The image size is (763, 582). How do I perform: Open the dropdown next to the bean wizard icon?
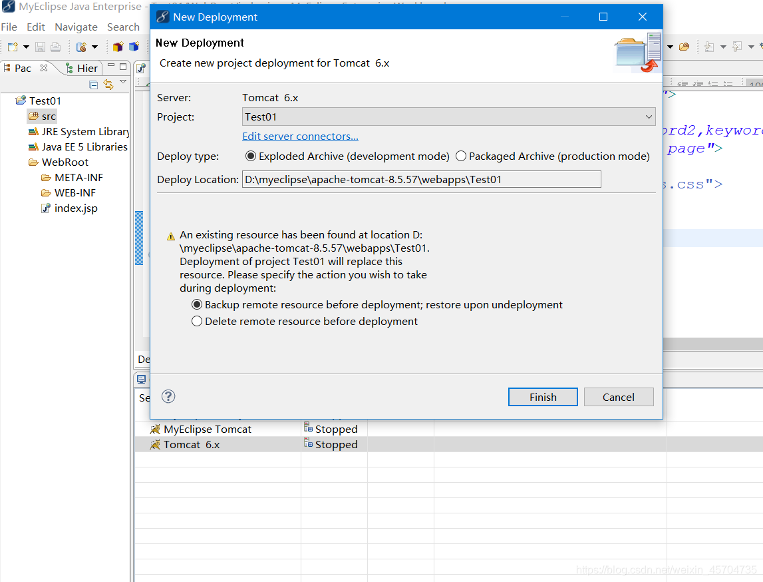coord(95,47)
